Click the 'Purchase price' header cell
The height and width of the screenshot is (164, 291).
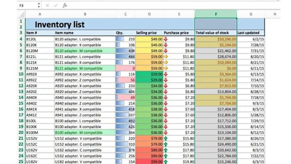[x=179, y=33]
